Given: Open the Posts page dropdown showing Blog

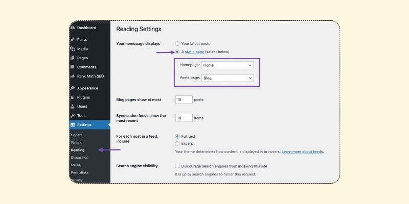Looking at the screenshot, I should pyautogui.click(x=228, y=78).
